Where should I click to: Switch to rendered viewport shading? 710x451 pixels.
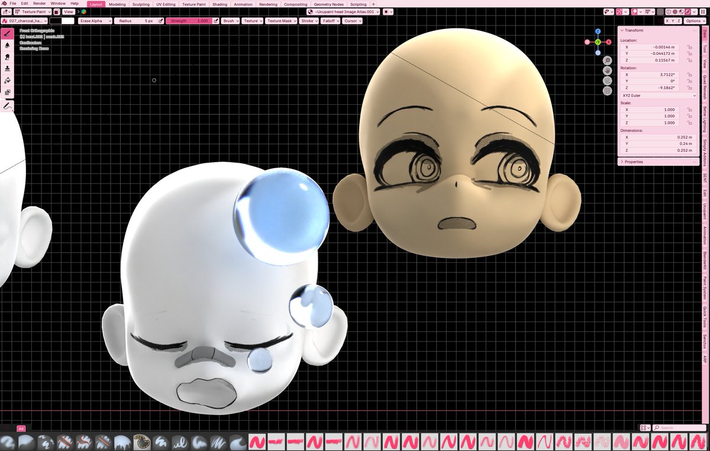pos(688,11)
